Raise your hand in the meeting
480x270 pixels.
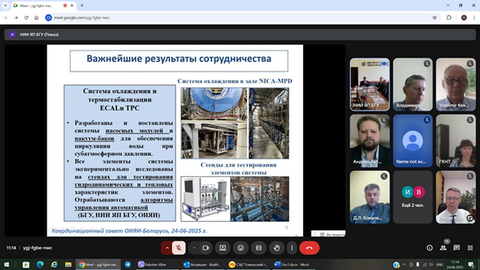[277, 247]
